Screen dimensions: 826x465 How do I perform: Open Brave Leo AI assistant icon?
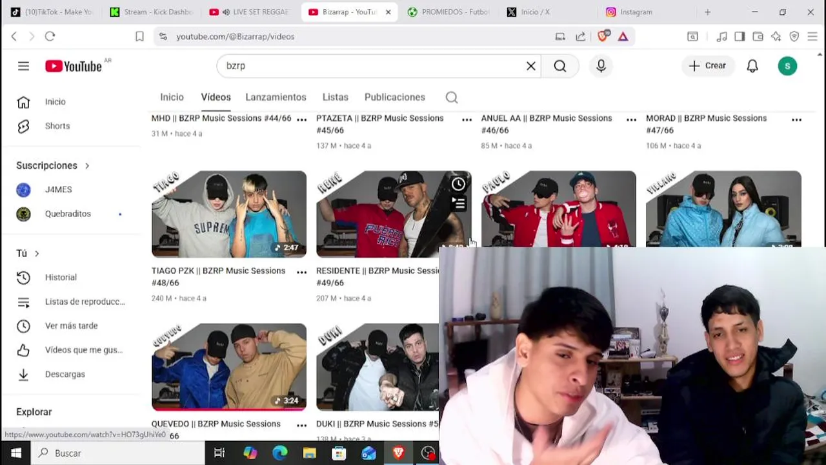[776, 37]
